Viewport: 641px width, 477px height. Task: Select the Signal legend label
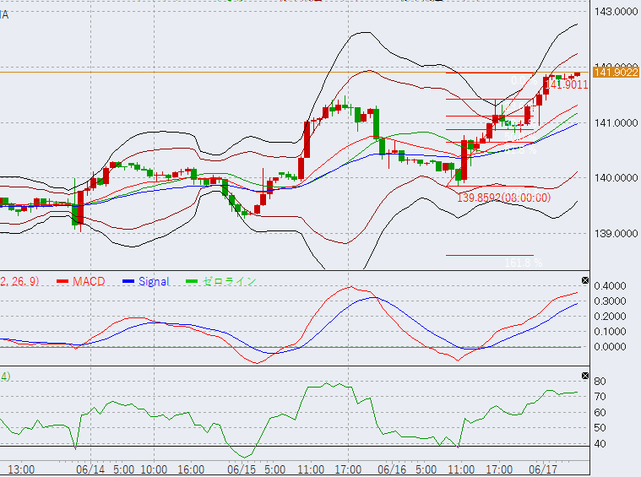pos(154,281)
